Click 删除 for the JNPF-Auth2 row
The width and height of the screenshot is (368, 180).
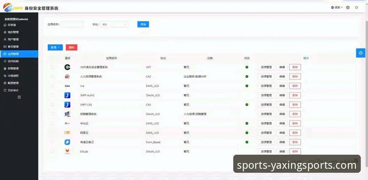click(x=295, y=95)
